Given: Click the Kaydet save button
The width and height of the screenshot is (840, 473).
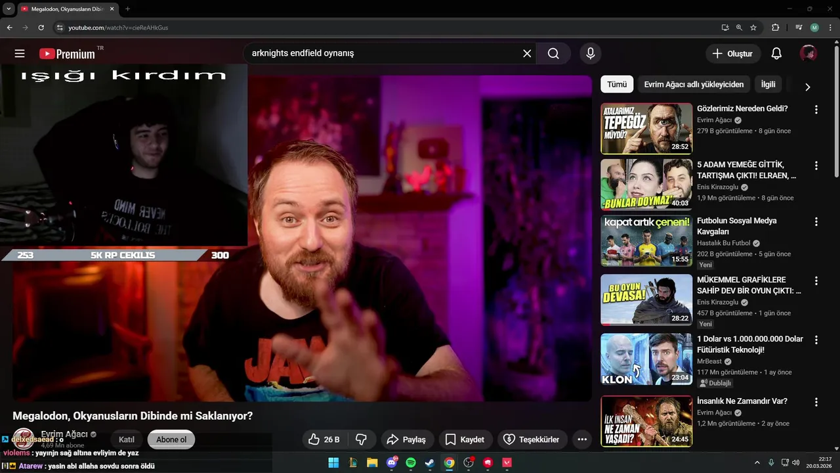Looking at the screenshot, I should click(x=465, y=439).
